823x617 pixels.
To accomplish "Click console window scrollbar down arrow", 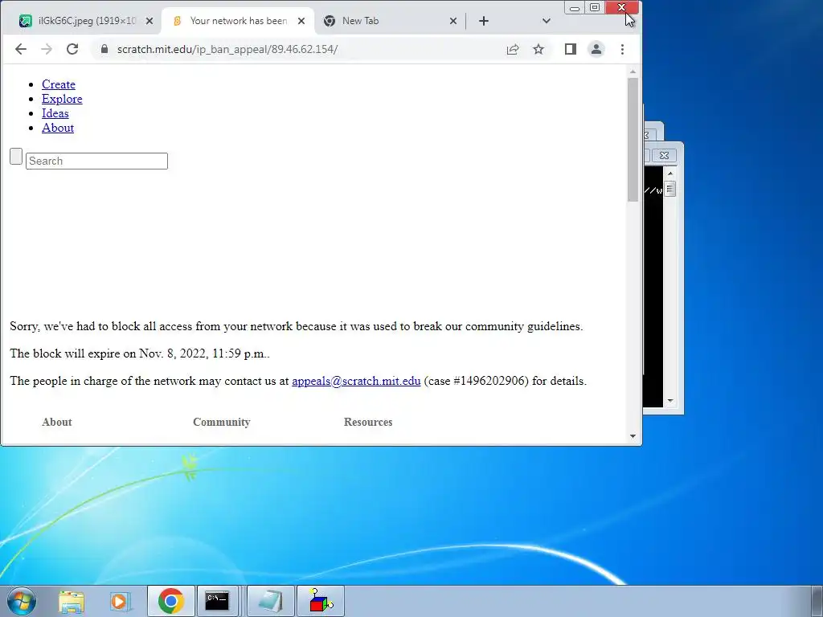I will point(669,401).
